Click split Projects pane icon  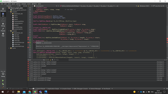click(x=24, y=6)
